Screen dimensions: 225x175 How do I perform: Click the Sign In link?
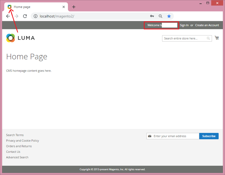[184, 25]
